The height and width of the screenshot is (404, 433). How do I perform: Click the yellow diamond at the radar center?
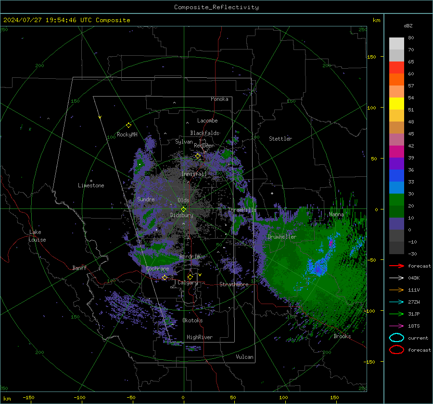pyautogui.click(x=183, y=209)
